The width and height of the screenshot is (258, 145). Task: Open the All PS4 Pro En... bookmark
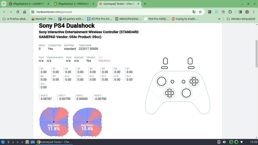100,19
